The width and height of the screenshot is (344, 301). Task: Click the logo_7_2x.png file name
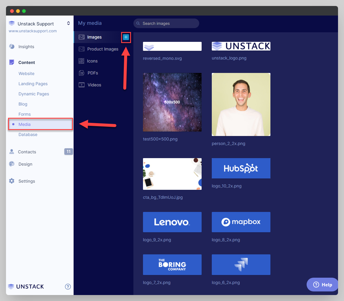point(157,282)
